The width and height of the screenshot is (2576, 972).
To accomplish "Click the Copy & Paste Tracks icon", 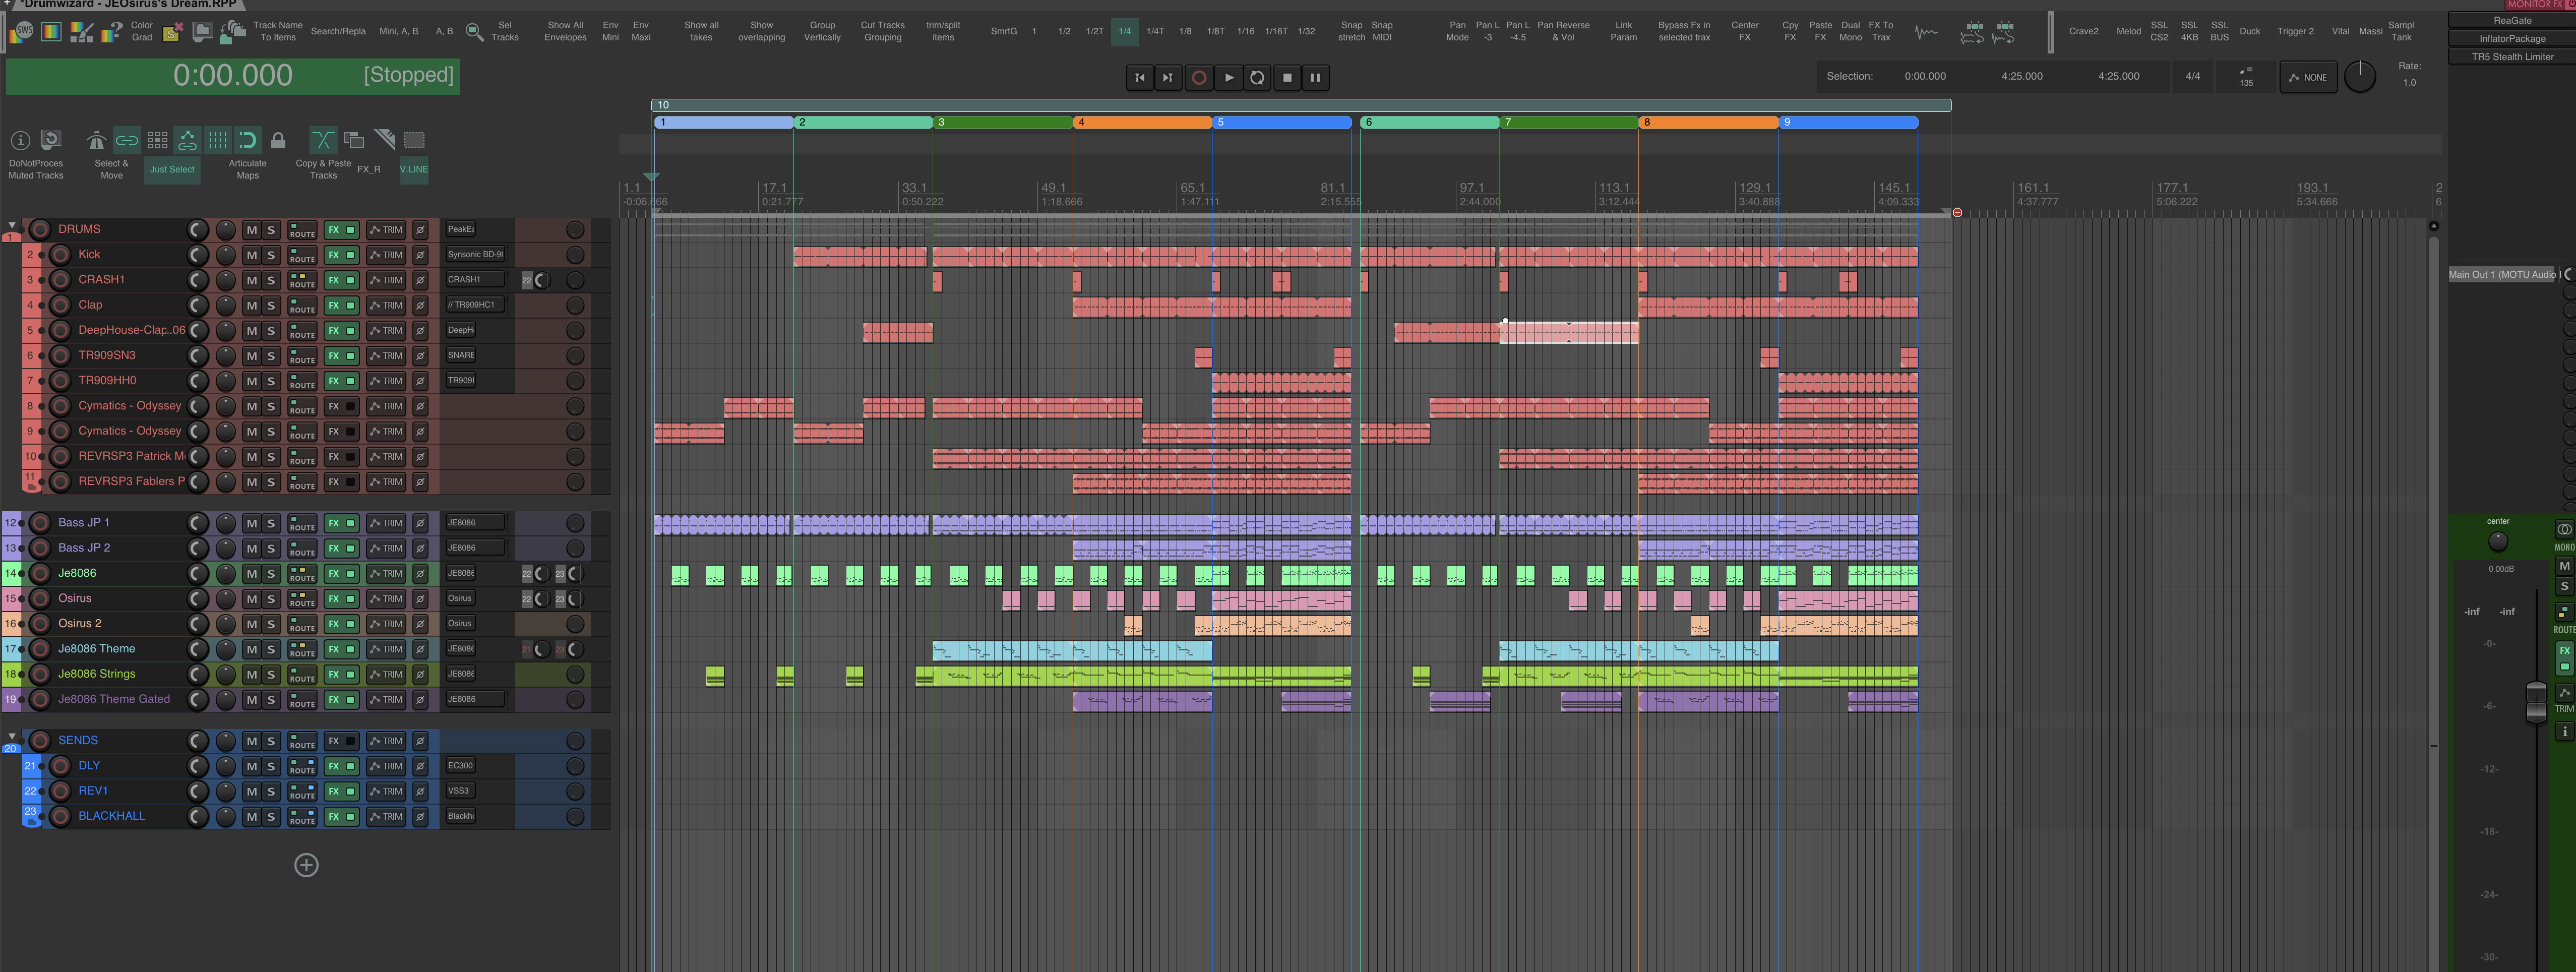I will coord(322,141).
